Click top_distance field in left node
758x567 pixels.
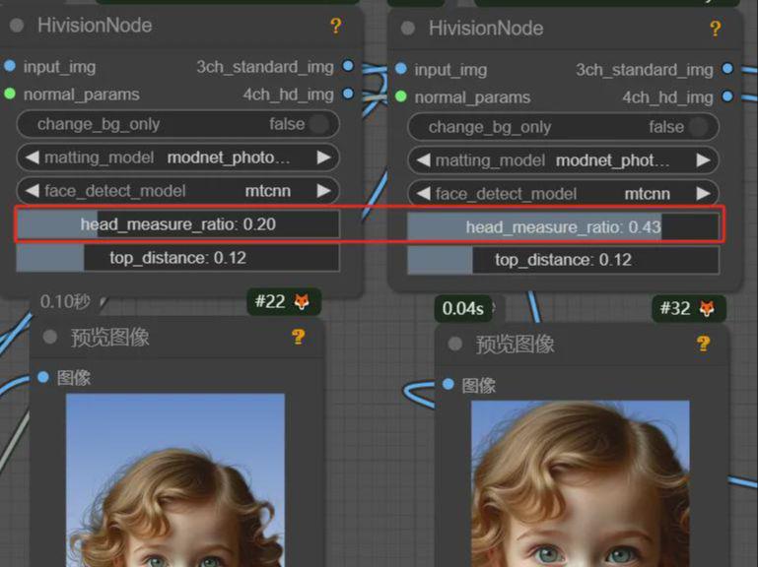(177, 258)
